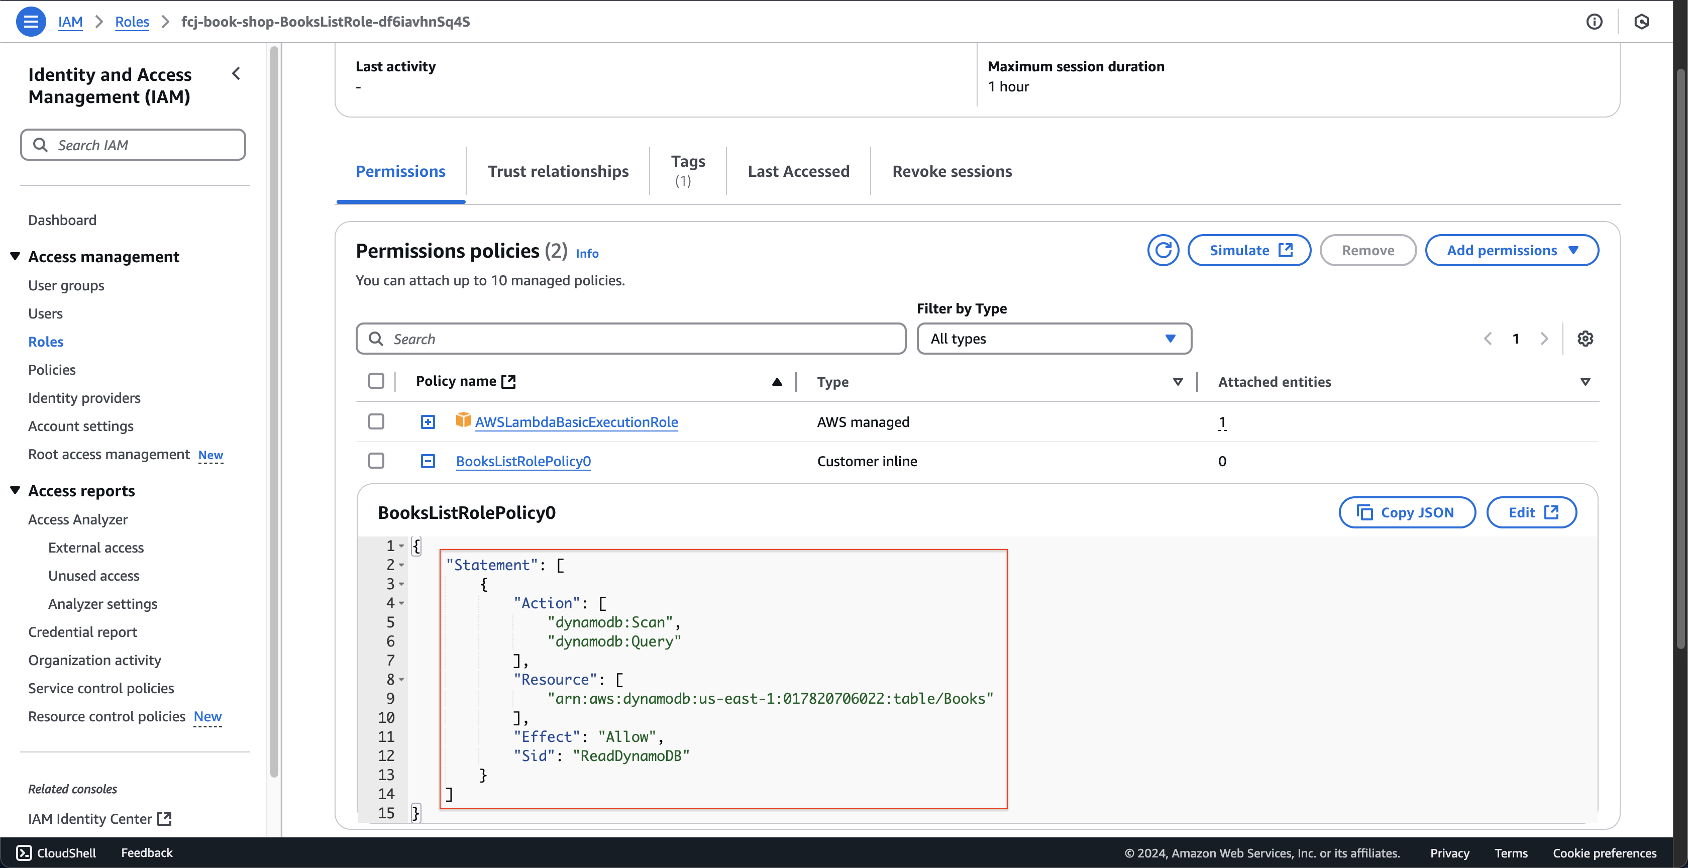1688x868 pixels.
Task: Click the BooksListRolePolicy0 policy link
Action: coord(523,461)
